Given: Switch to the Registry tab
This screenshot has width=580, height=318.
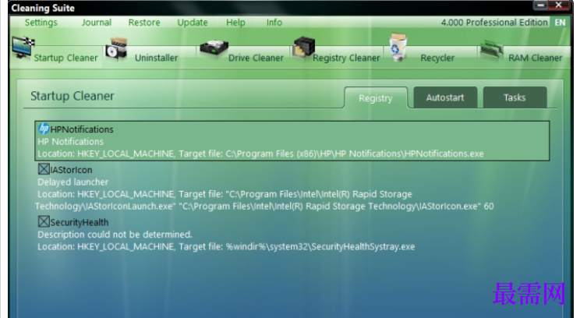Looking at the screenshot, I should tap(376, 98).
